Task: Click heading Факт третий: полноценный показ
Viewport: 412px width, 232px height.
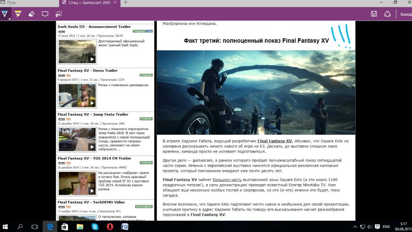Action: (x=256, y=41)
